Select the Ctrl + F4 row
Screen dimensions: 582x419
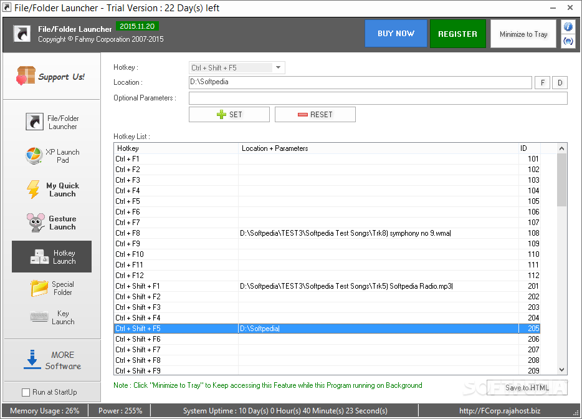click(327, 191)
